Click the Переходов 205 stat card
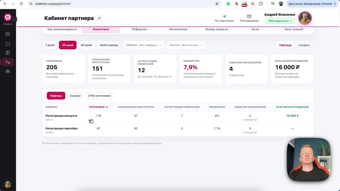 pyautogui.click(x=64, y=69)
